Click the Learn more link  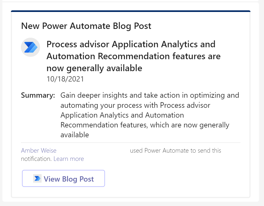tap(68, 158)
